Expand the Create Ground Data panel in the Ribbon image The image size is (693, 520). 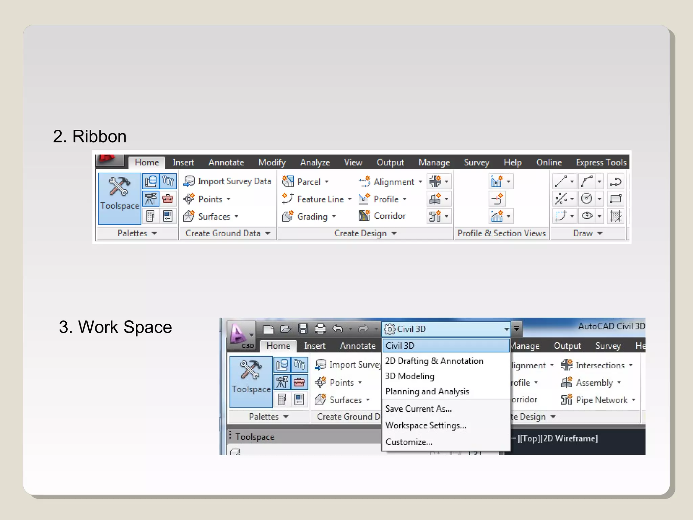[228, 233]
